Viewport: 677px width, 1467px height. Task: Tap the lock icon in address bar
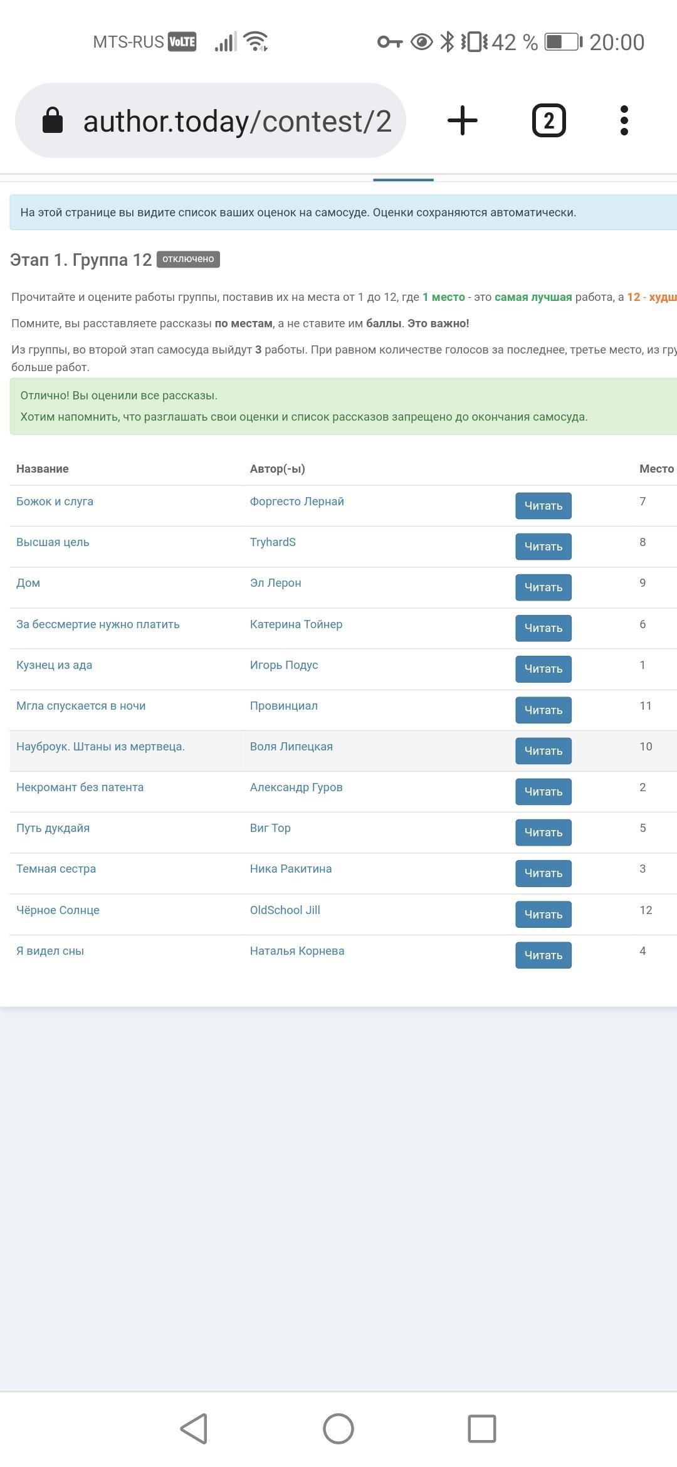click(53, 120)
